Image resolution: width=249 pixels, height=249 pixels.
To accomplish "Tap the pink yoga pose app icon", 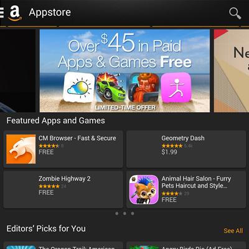I will [176, 87].
